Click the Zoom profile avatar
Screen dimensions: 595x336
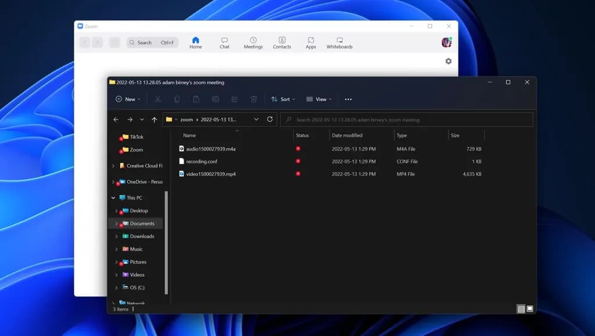(x=446, y=42)
